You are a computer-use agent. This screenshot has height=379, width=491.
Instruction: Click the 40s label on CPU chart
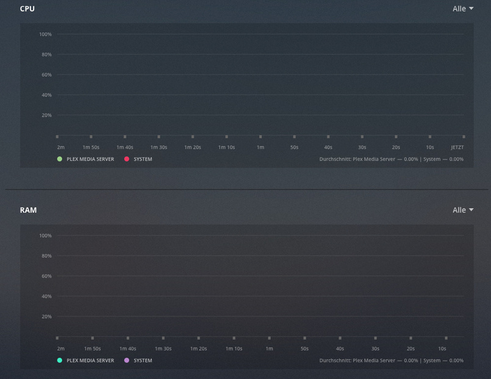328,147
